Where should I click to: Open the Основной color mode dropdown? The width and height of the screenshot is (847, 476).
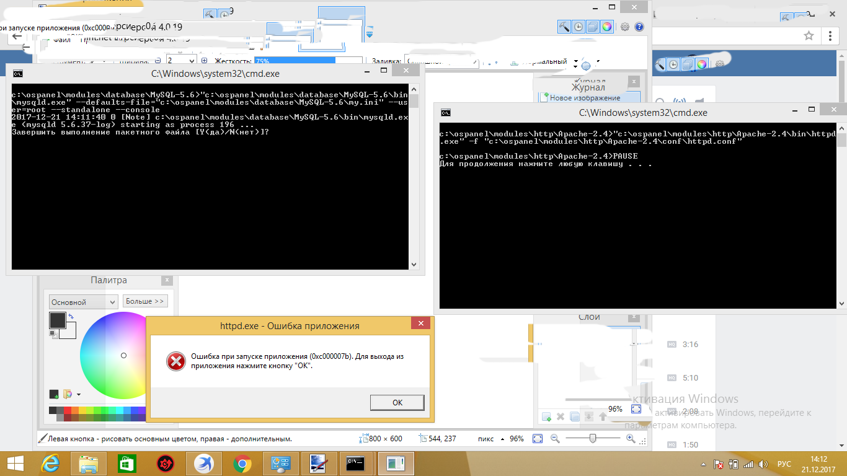pos(83,302)
